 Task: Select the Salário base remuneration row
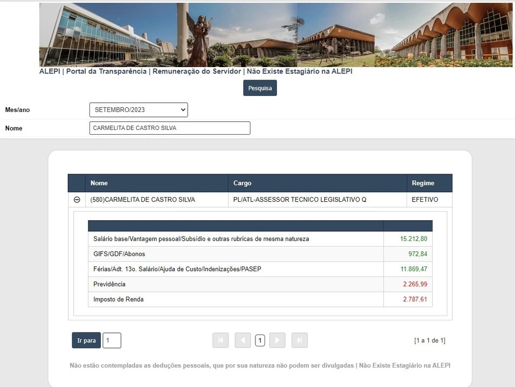[235, 239]
